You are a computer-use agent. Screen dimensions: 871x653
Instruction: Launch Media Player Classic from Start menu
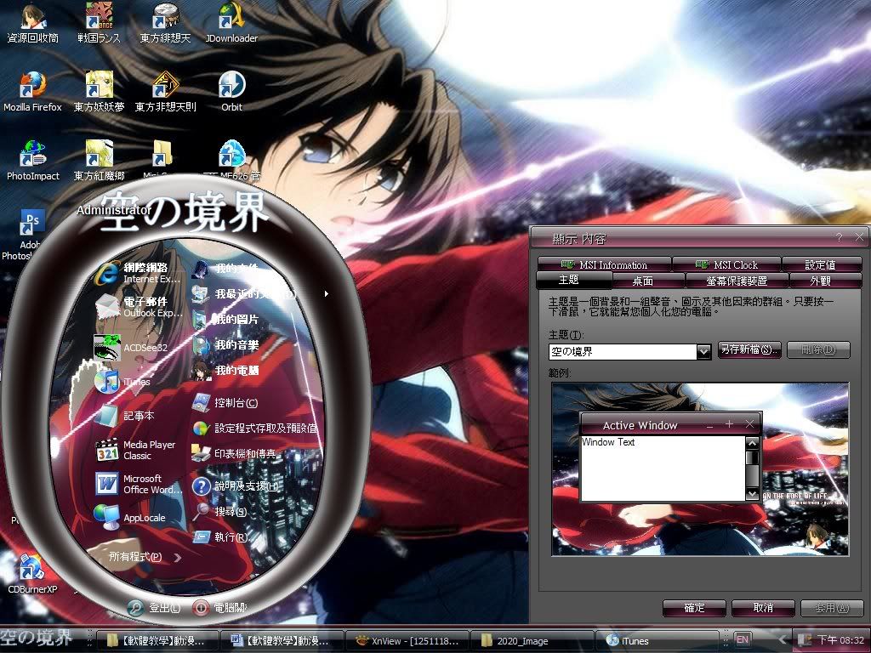coord(135,450)
